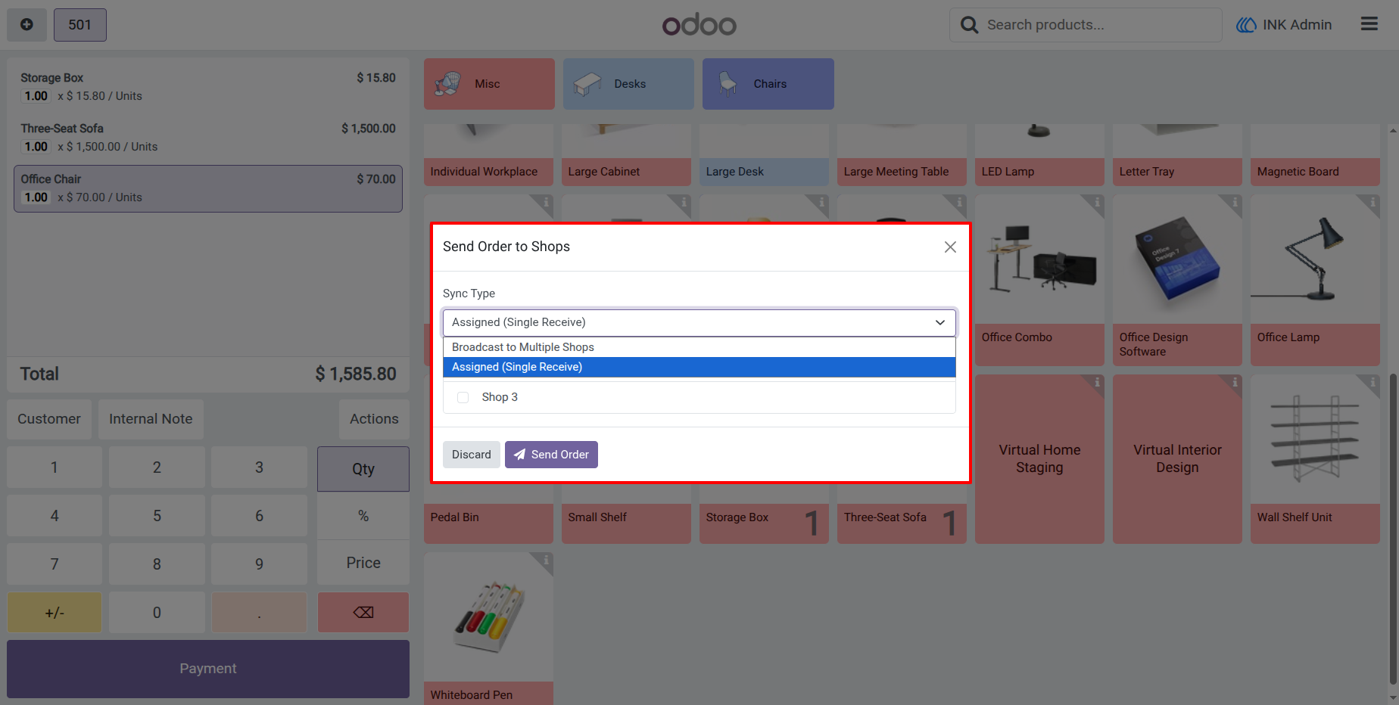Image resolution: width=1399 pixels, height=705 pixels.
Task: Click the new order plus icon
Action: (x=26, y=25)
